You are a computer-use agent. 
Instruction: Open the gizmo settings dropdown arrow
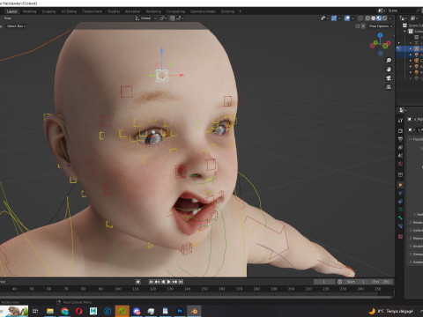pyautogui.click(x=339, y=18)
